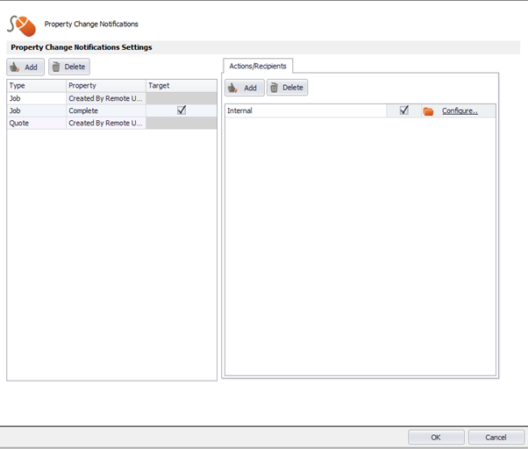Open the Configure link for Internal

click(x=460, y=110)
